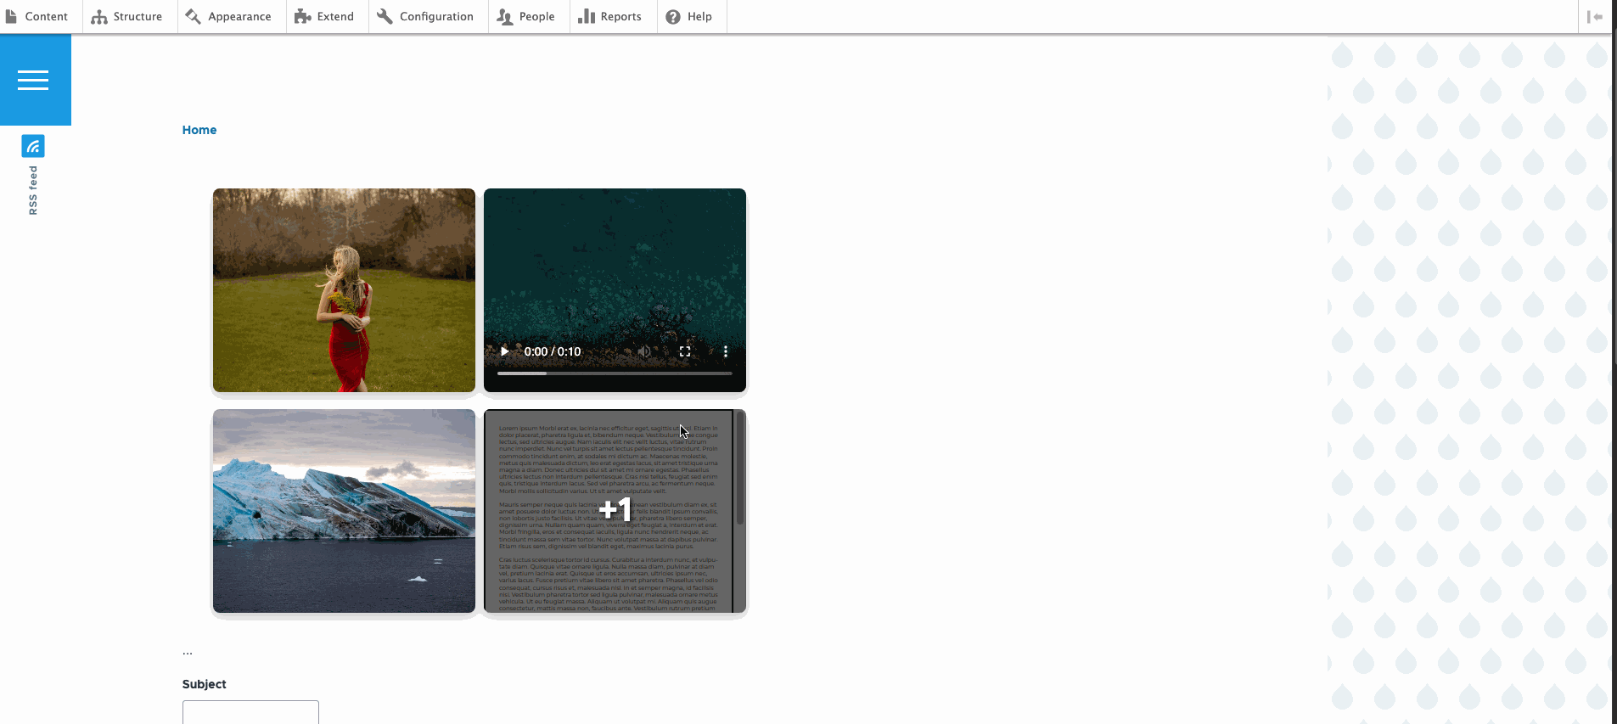Open the Appearance settings

coord(229,17)
